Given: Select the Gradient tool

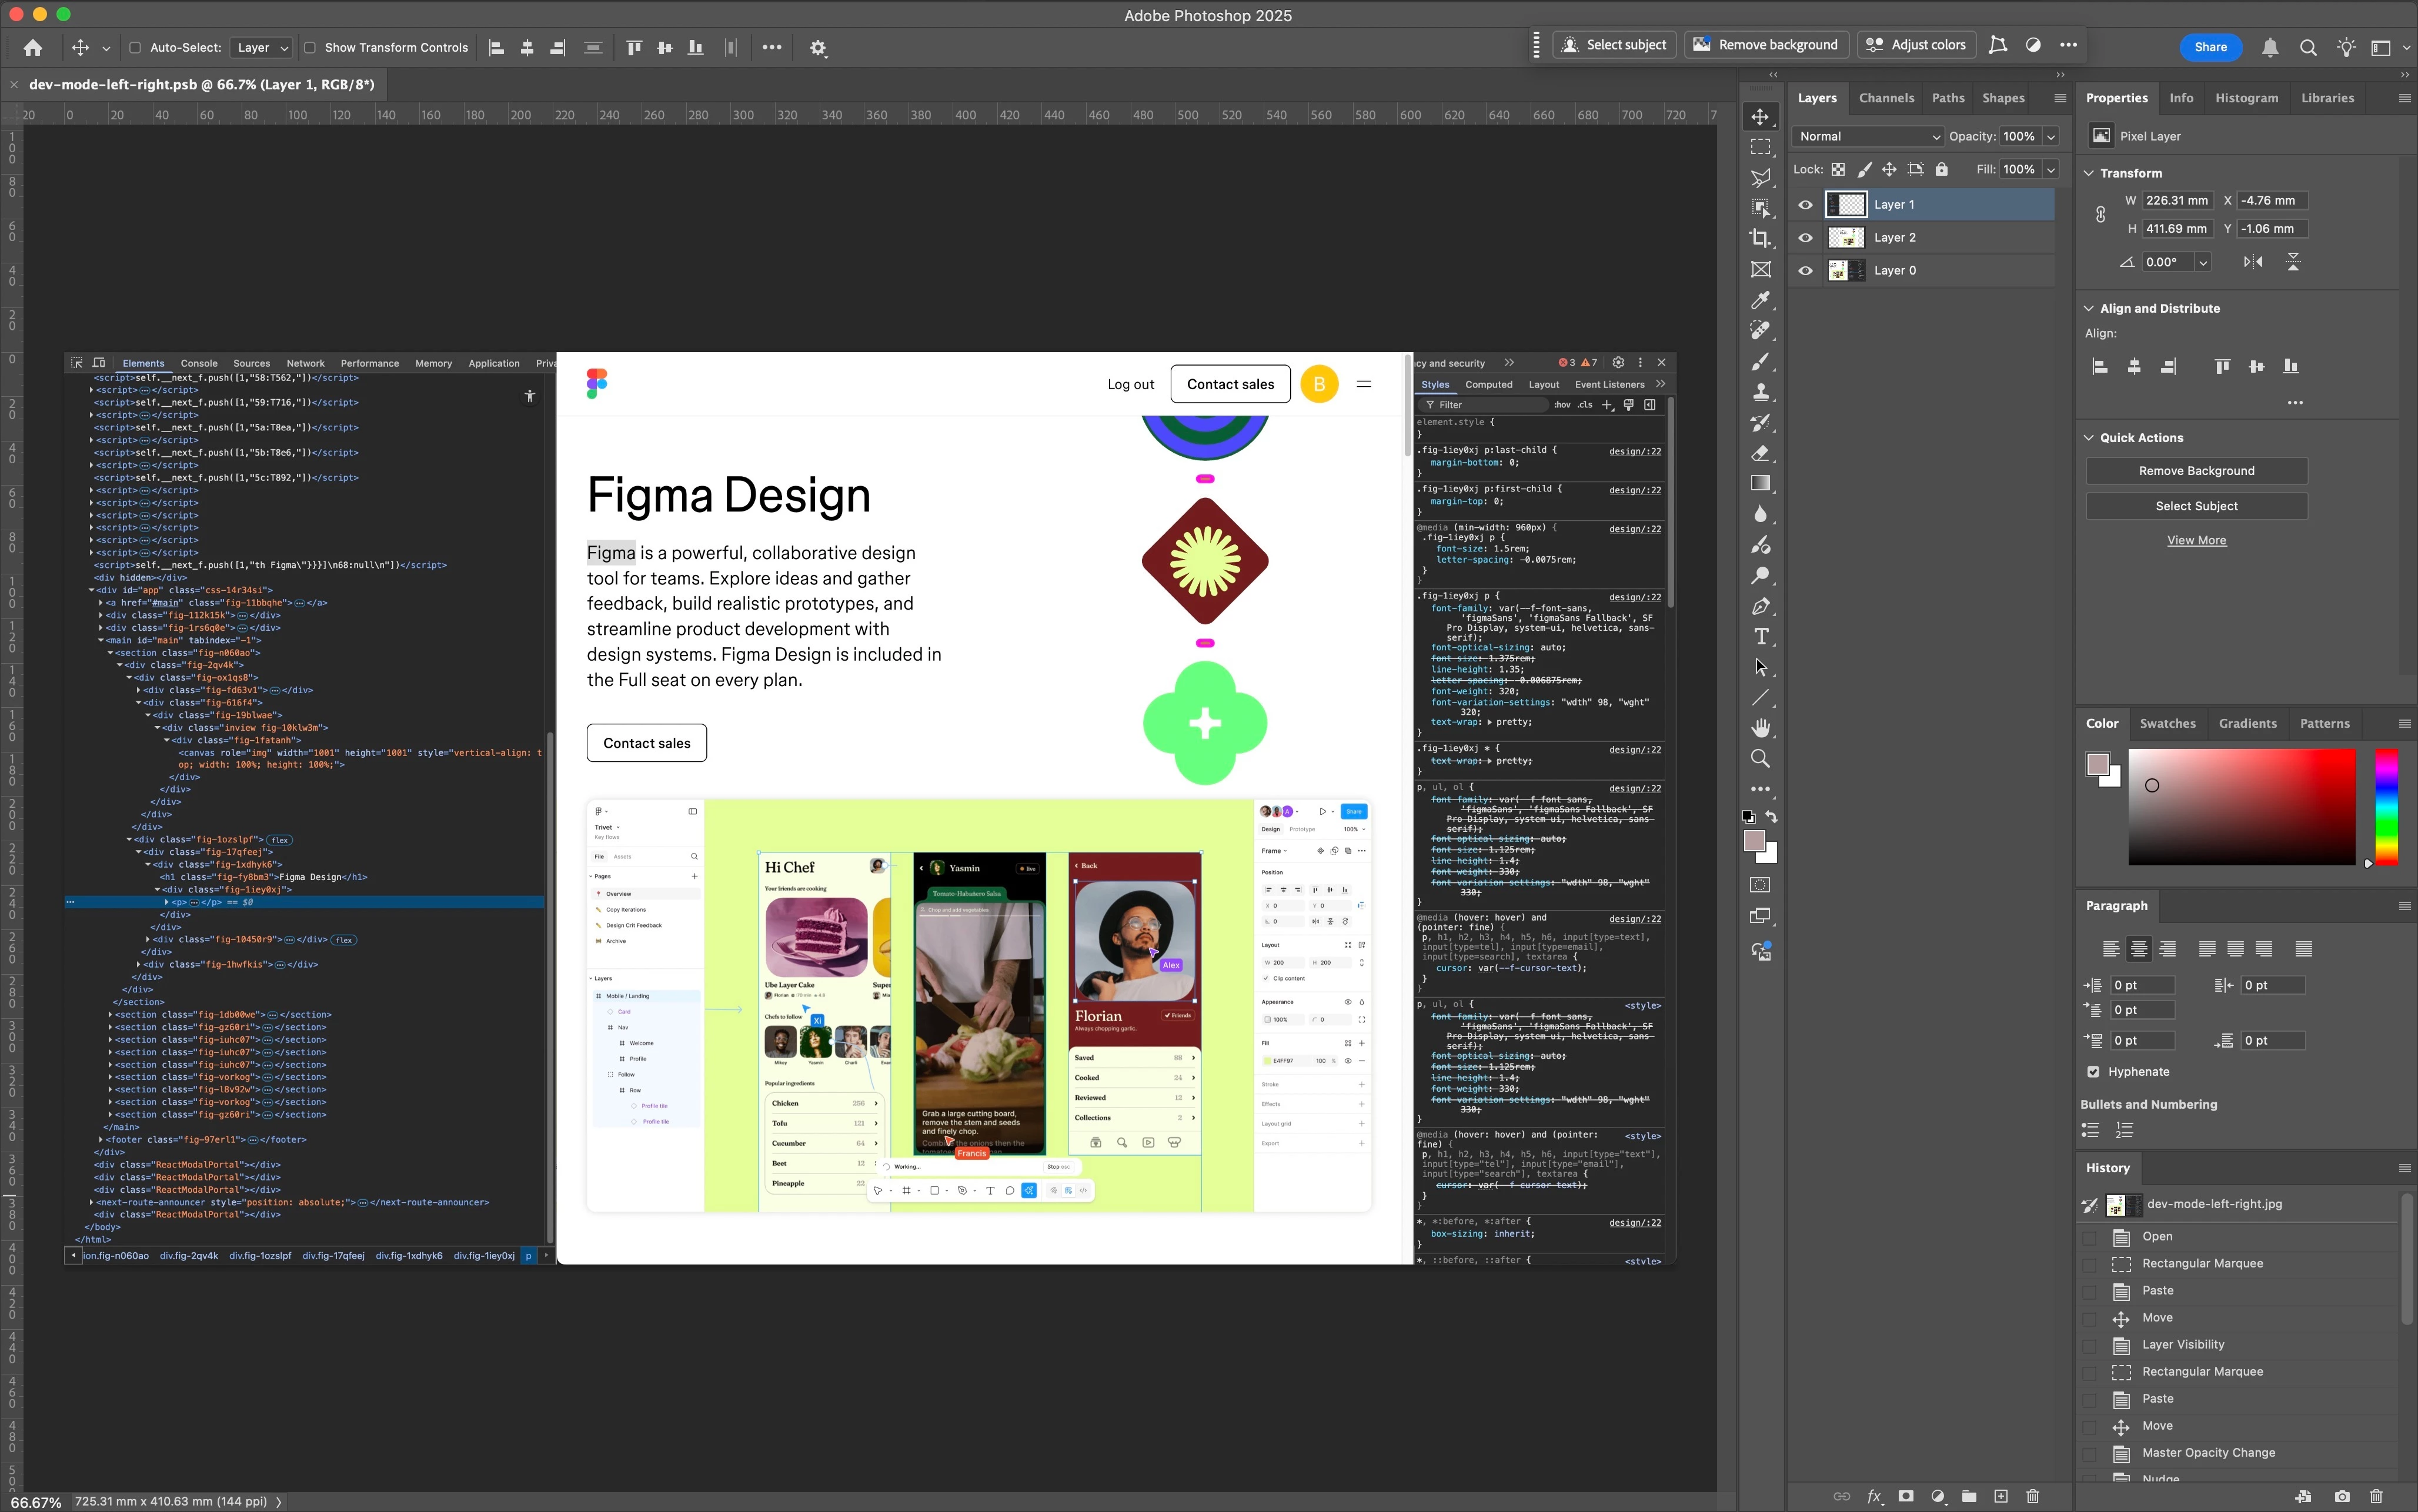Looking at the screenshot, I should tap(1760, 484).
